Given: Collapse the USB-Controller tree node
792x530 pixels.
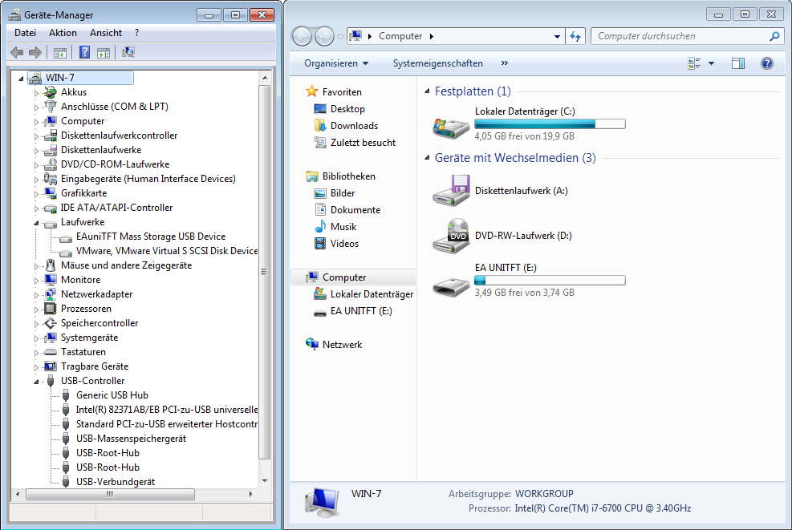Looking at the screenshot, I should point(36,381).
